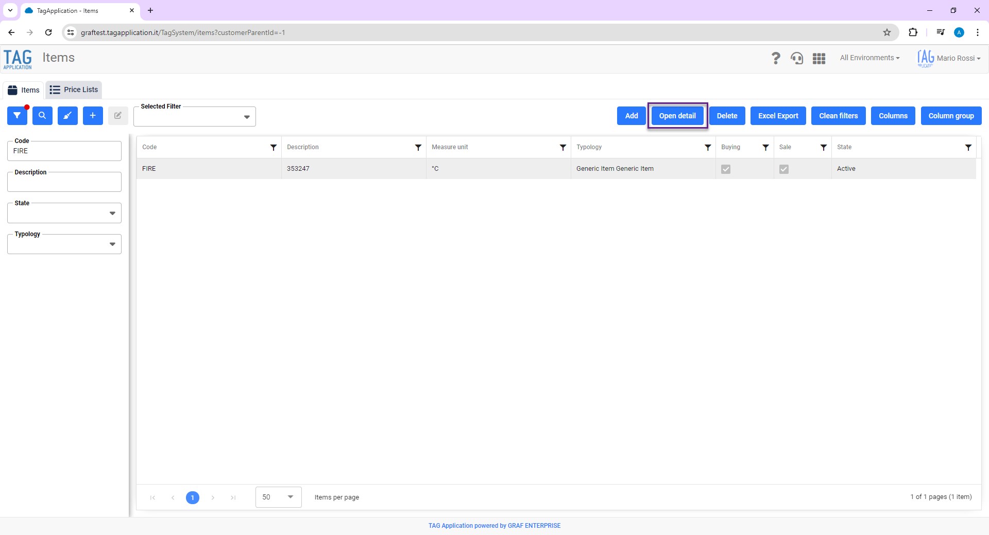The height and width of the screenshot is (535, 989).
Task: Toggle the Buying checkbox for FIRE
Action: tap(726, 169)
